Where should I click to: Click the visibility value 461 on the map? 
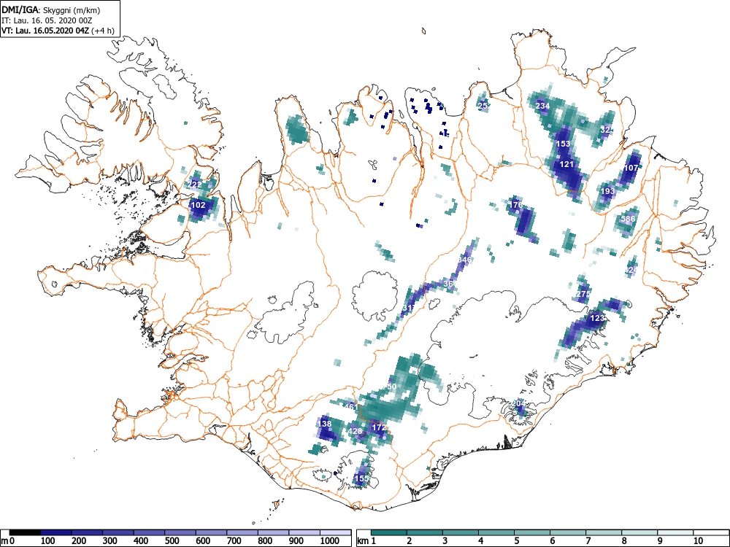352,407
